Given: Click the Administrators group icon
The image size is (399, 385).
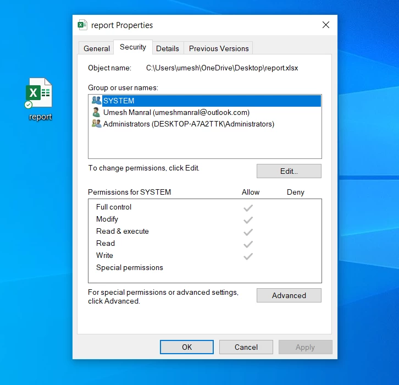Looking at the screenshot, I should (x=96, y=124).
